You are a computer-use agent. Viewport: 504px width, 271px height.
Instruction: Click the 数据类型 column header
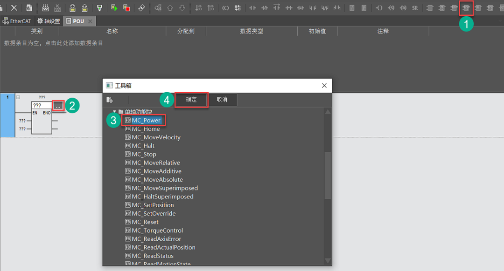pos(252,31)
